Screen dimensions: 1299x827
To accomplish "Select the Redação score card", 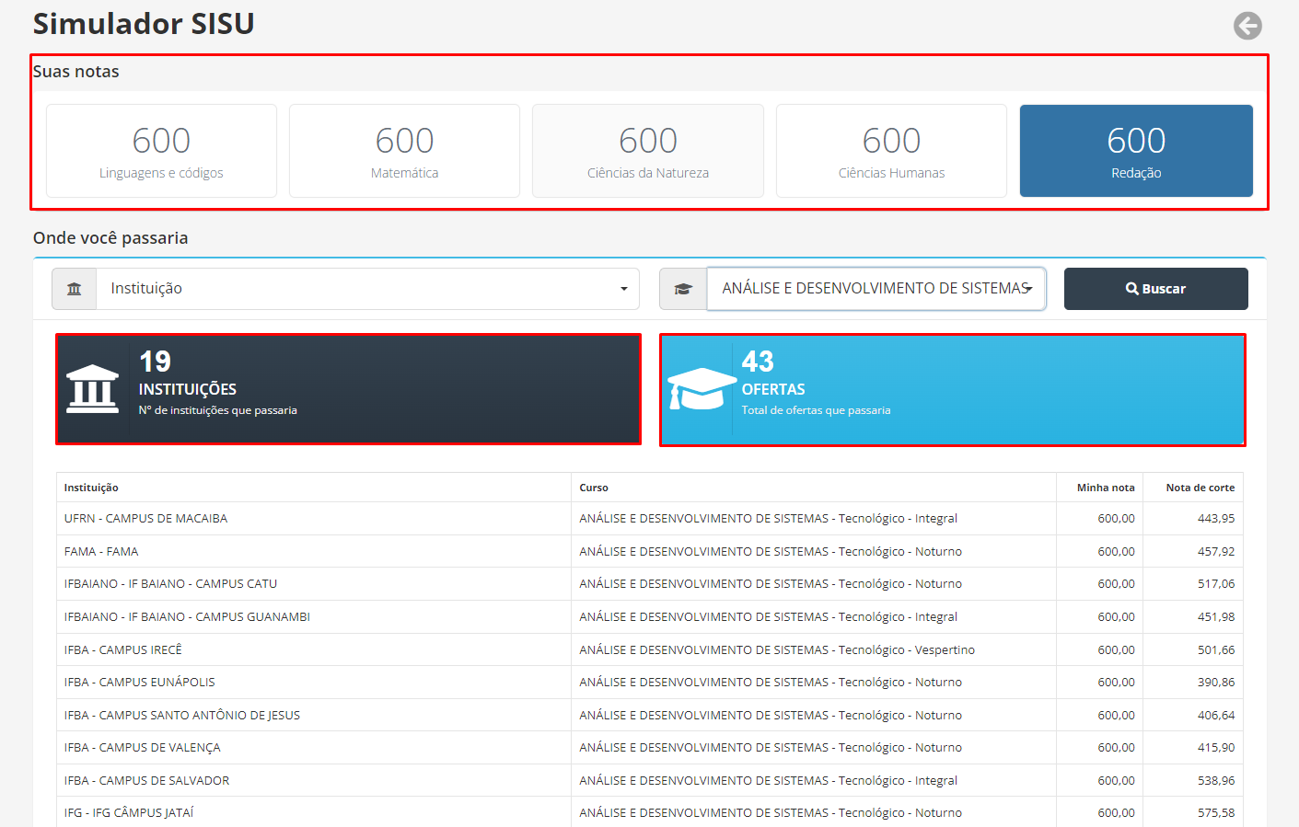I will tap(1136, 151).
